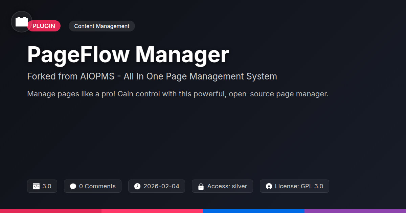Click the plugin brick icon in circle

coord(22,22)
